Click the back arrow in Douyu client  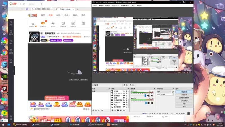21,4
